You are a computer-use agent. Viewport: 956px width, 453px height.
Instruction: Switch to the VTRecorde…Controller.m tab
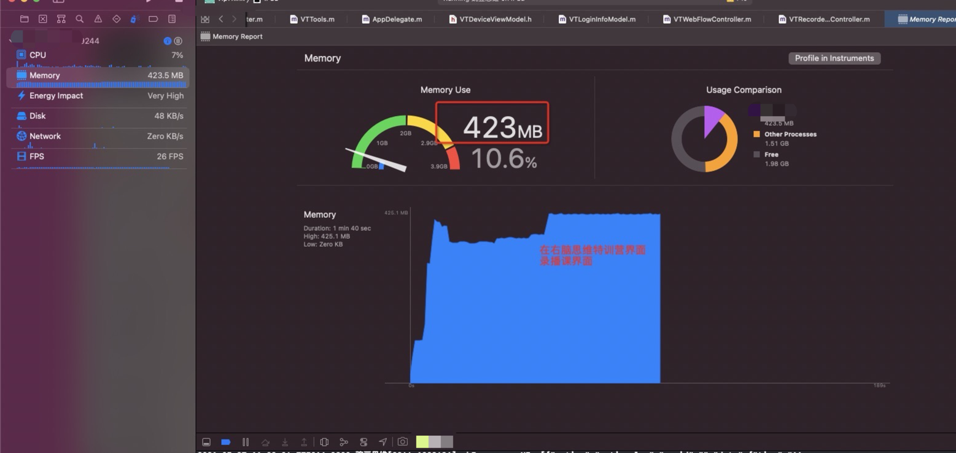[x=824, y=19]
